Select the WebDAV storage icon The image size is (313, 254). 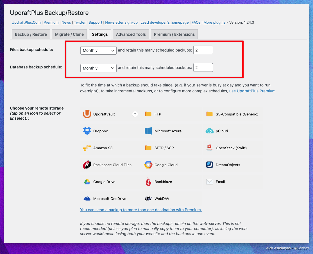(148, 199)
